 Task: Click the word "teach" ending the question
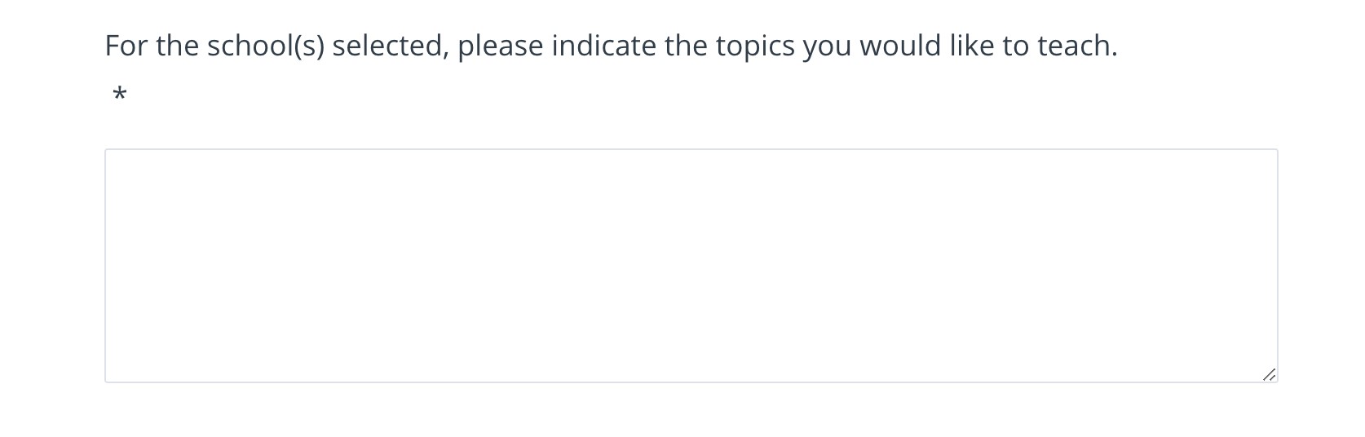[1076, 46]
